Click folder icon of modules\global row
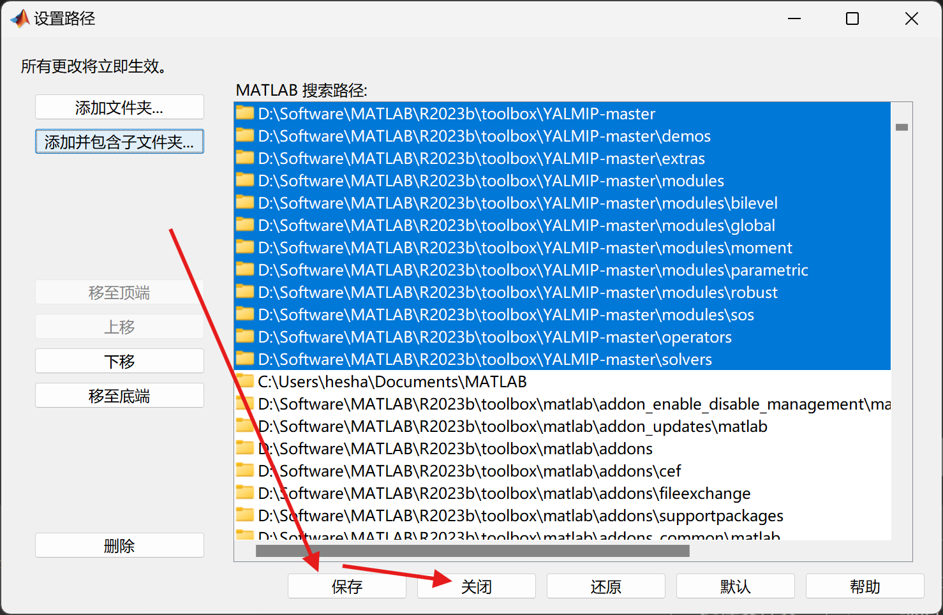 click(x=245, y=225)
